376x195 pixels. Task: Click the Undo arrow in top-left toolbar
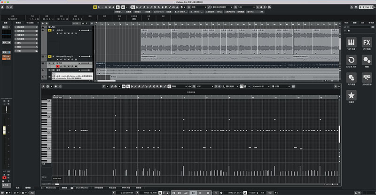8,7
